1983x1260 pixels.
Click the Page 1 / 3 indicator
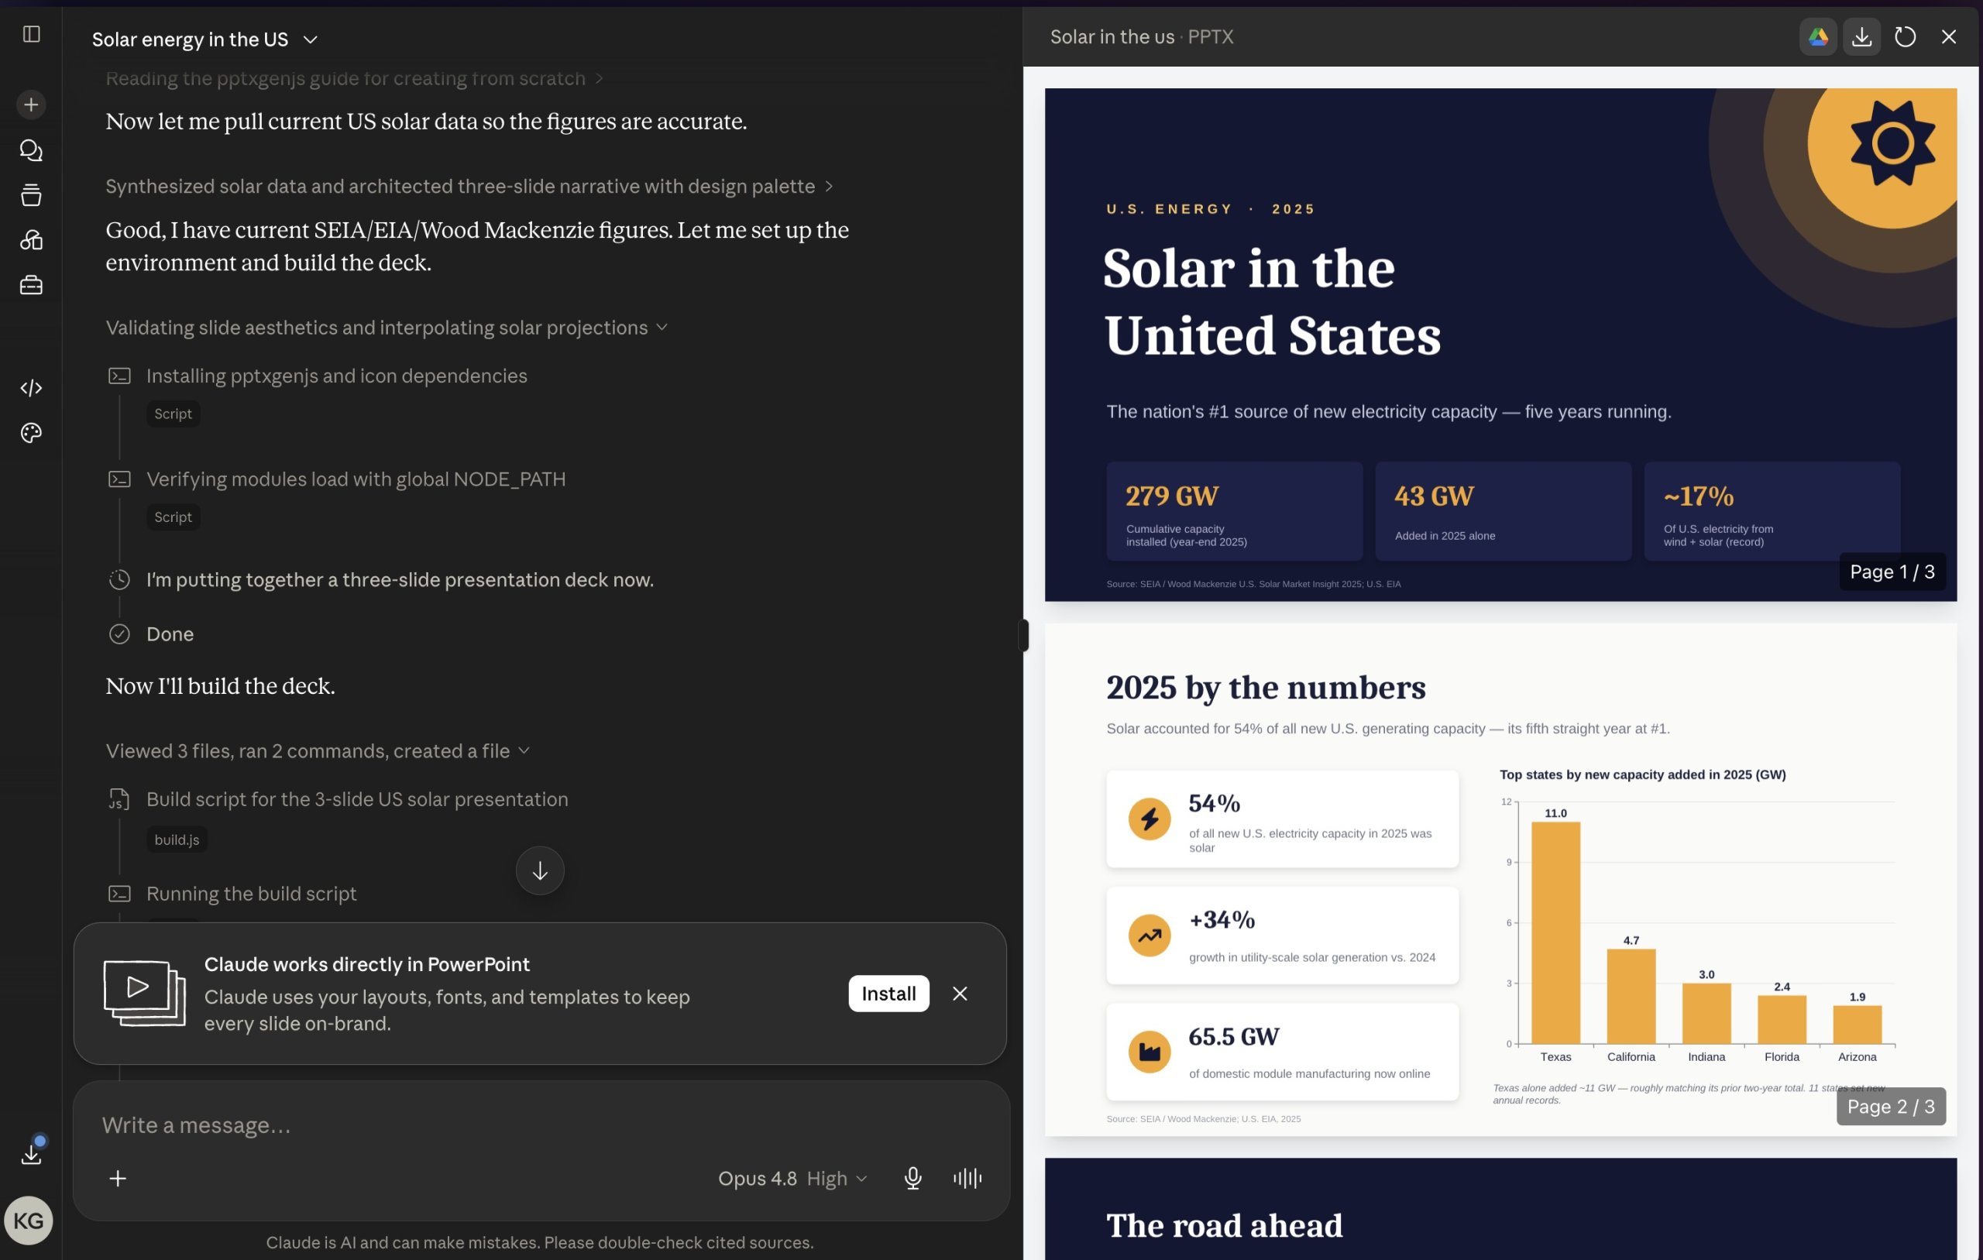pos(1892,572)
